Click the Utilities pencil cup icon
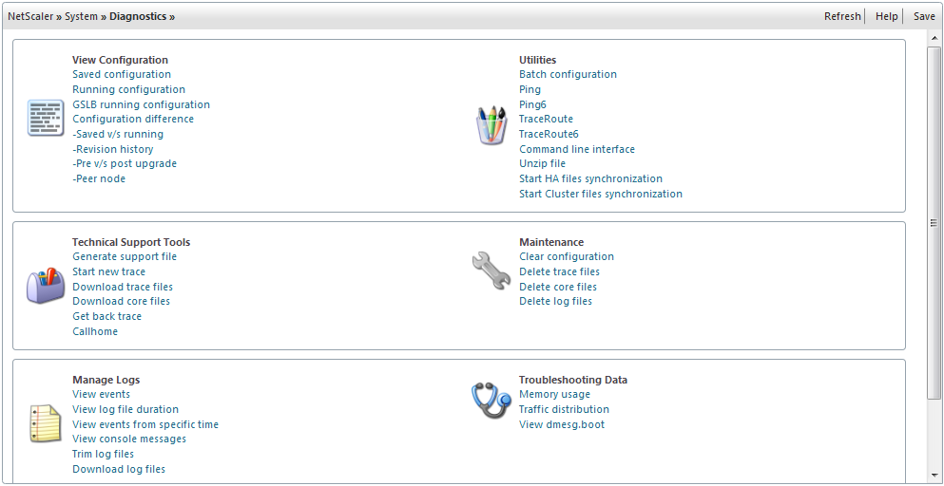944x486 pixels. tap(491, 125)
